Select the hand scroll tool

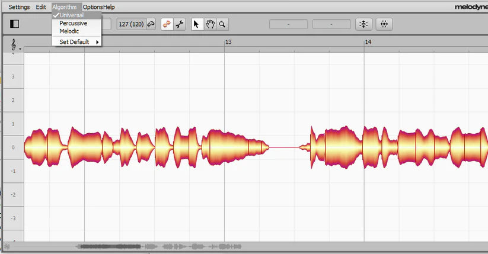(210, 24)
